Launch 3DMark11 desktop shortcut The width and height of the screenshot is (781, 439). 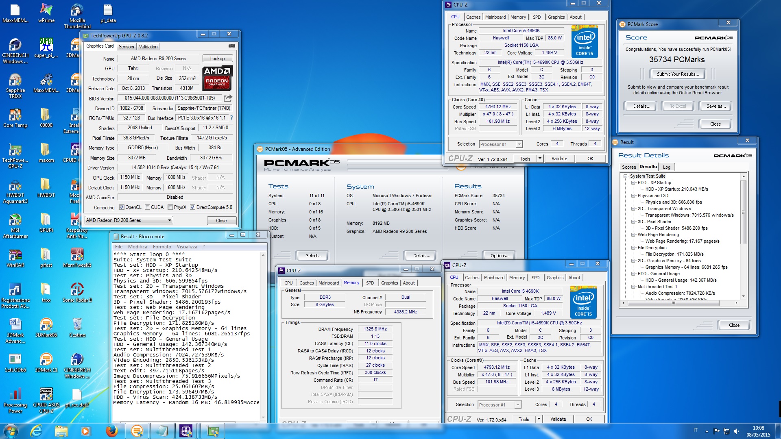pyautogui.click(x=46, y=363)
